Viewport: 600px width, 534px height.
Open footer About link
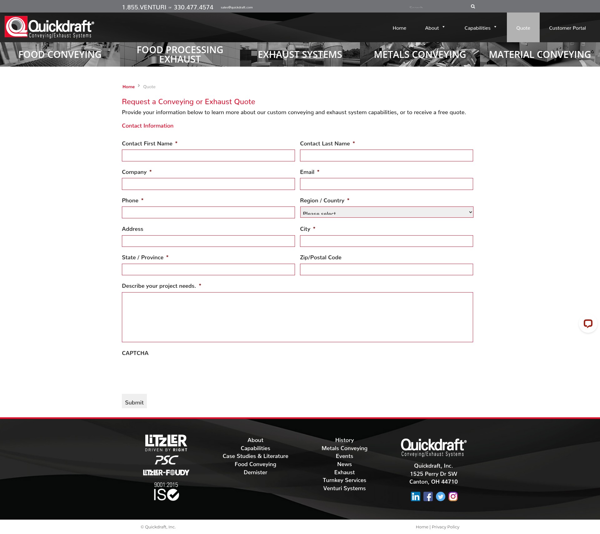(x=255, y=440)
